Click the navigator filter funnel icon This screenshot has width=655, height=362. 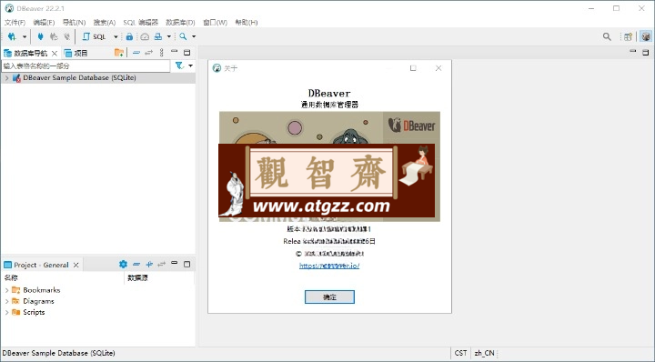[179, 65]
